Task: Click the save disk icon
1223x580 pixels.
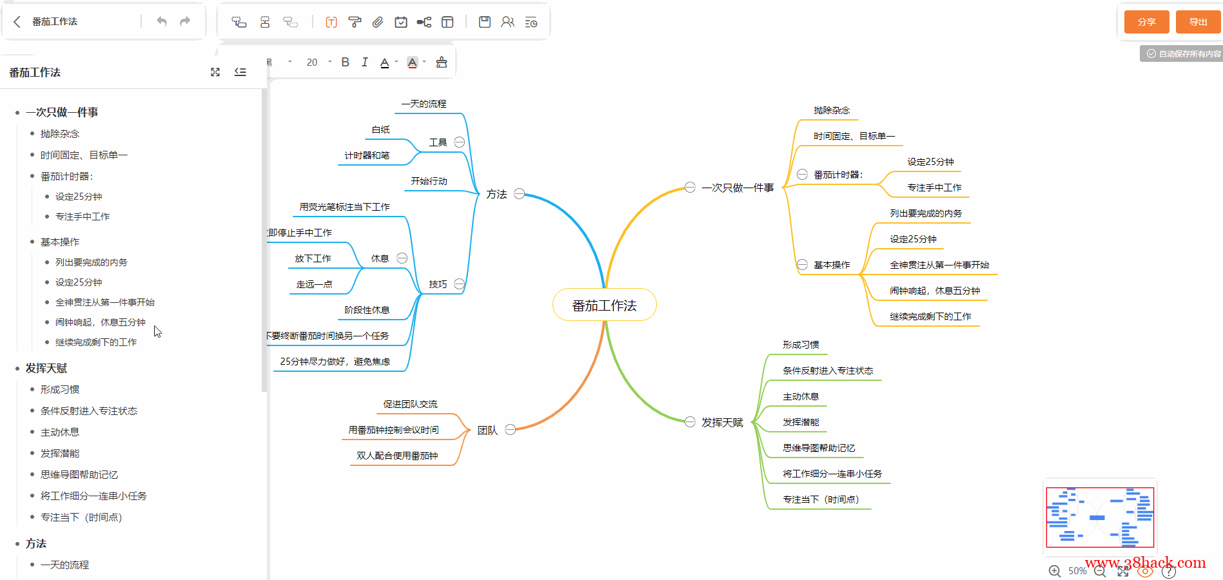Action: coord(485,23)
